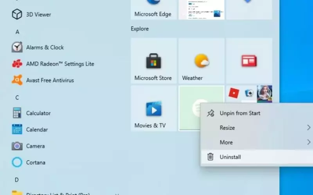Open the Microsoft Store shopping bag tile
Screen dimensions: 313x195
154,61
